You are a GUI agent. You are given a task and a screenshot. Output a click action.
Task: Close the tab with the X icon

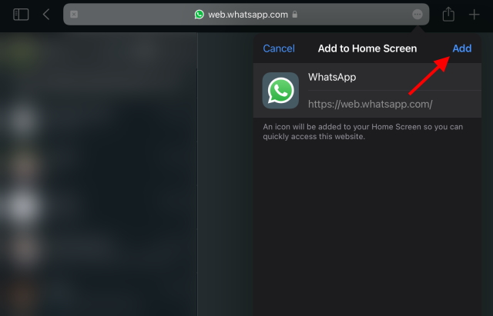tap(74, 15)
